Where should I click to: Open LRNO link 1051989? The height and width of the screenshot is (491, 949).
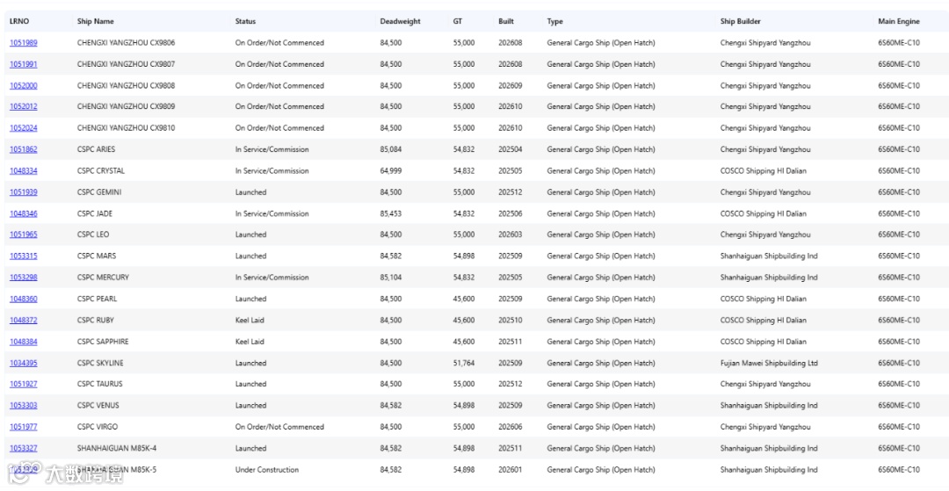tap(23, 43)
